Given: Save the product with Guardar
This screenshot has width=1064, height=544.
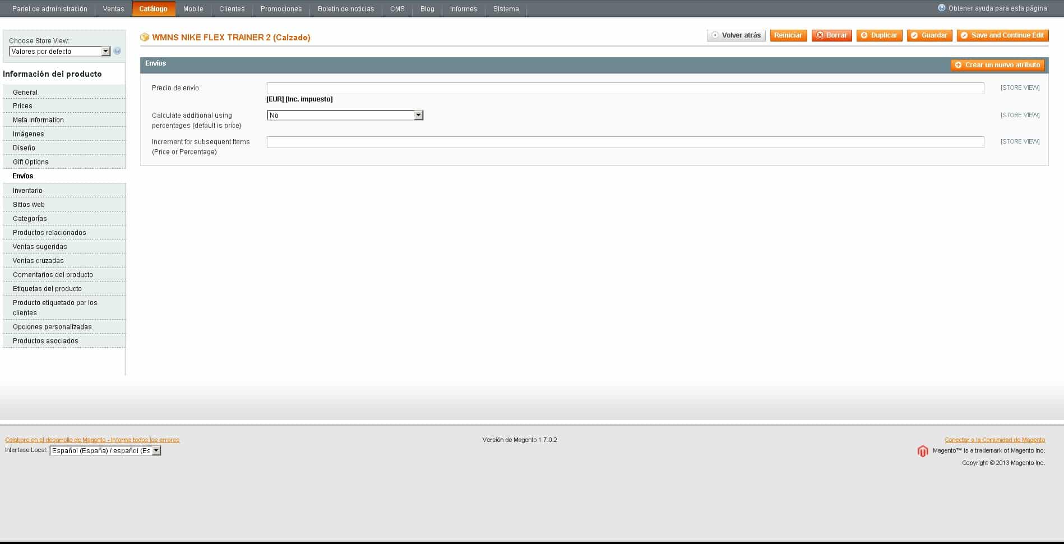Looking at the screenshot, I should tap(929, 35).
